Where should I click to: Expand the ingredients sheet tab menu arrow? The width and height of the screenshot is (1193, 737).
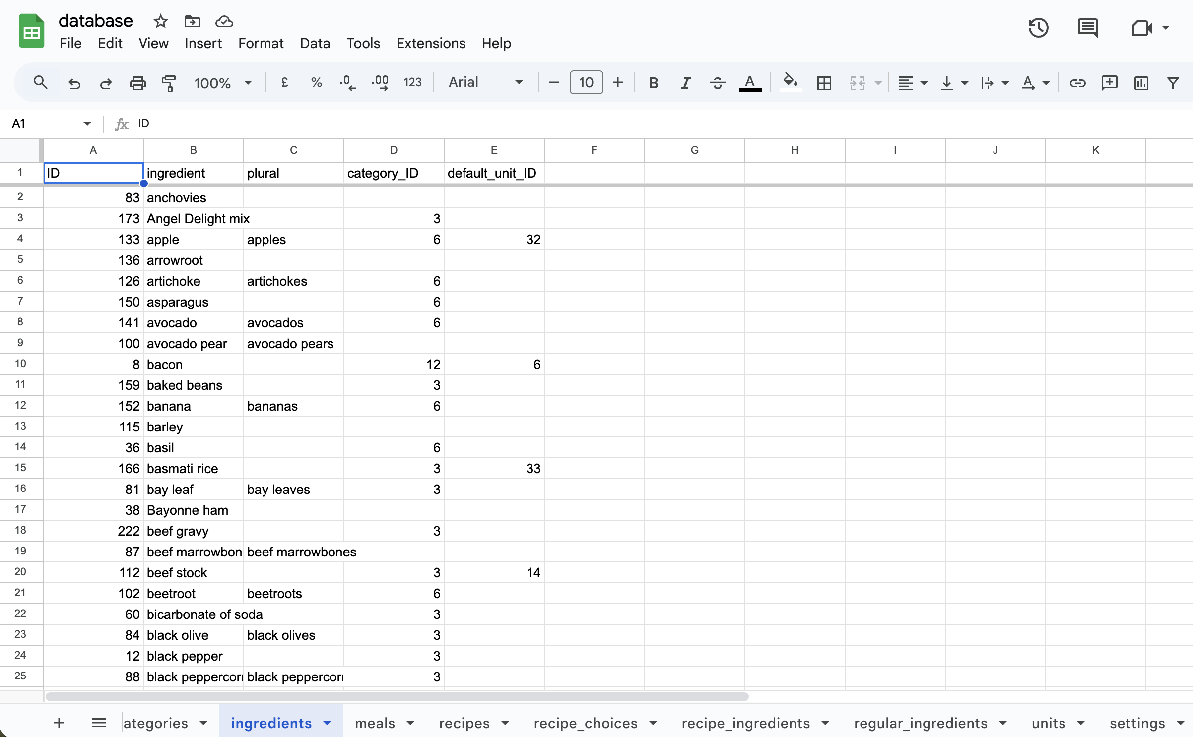[328, 723]
